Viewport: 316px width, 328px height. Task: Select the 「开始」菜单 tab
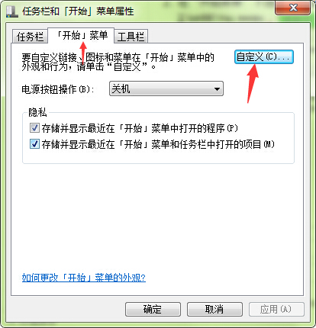81,35
